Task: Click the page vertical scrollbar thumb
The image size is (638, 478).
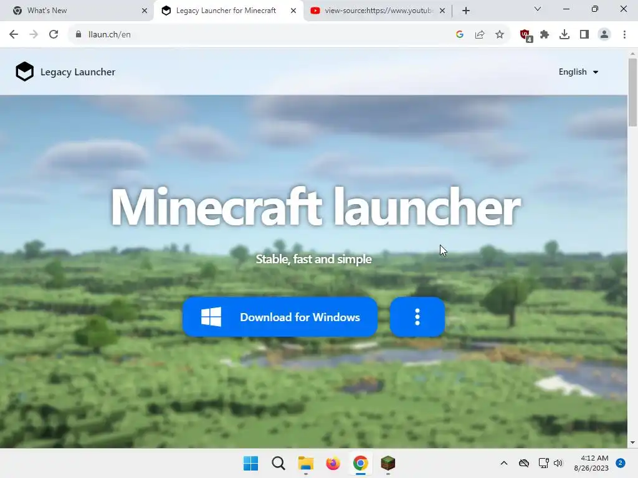Action: (x=632, y=92)
